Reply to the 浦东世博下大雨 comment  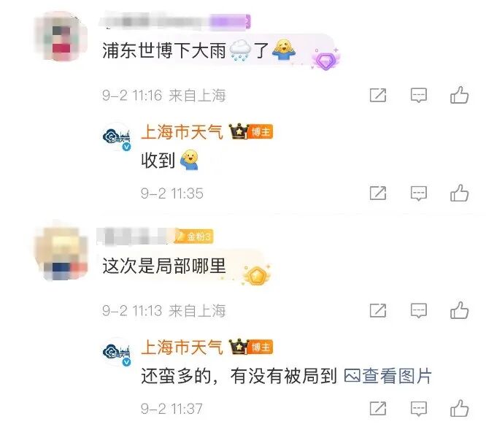(x=419, y=95)
